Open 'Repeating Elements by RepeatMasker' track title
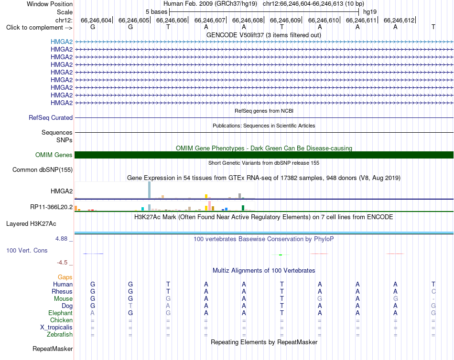Viewport: 454px width, 360px height. pos(264,342)
